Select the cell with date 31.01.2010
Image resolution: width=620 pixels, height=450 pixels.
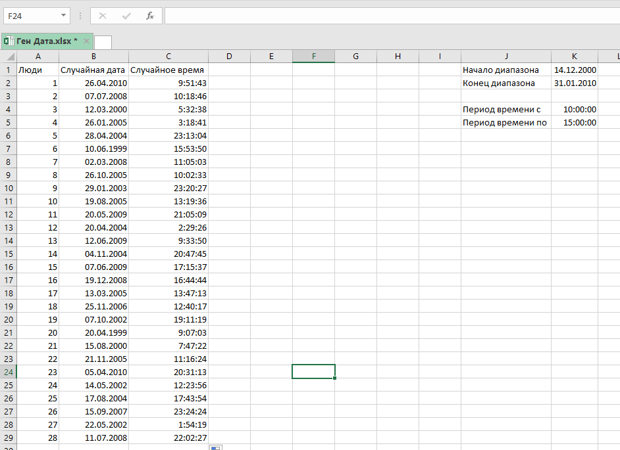[575, 83]
